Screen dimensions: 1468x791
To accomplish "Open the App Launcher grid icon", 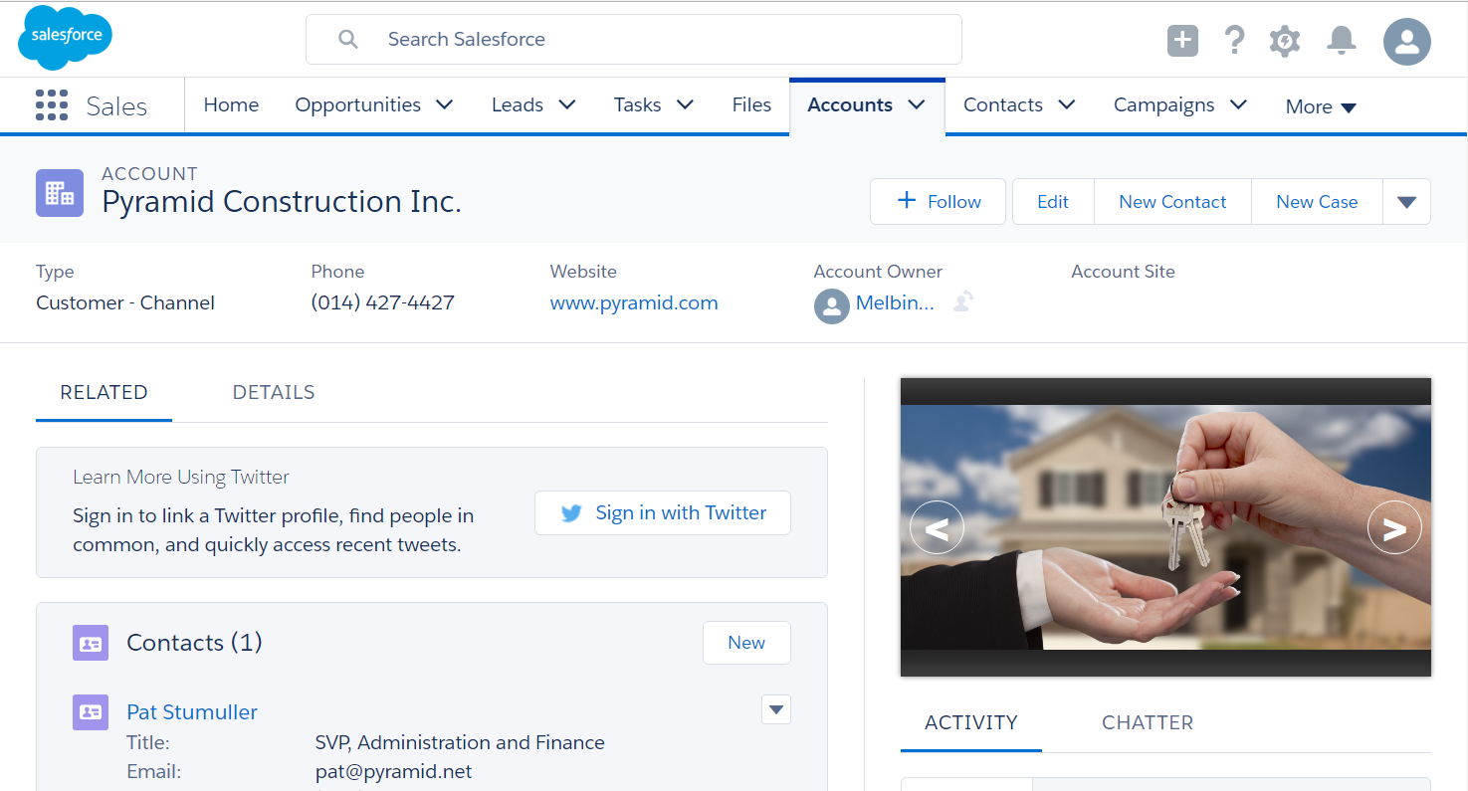I will [52, 105].
